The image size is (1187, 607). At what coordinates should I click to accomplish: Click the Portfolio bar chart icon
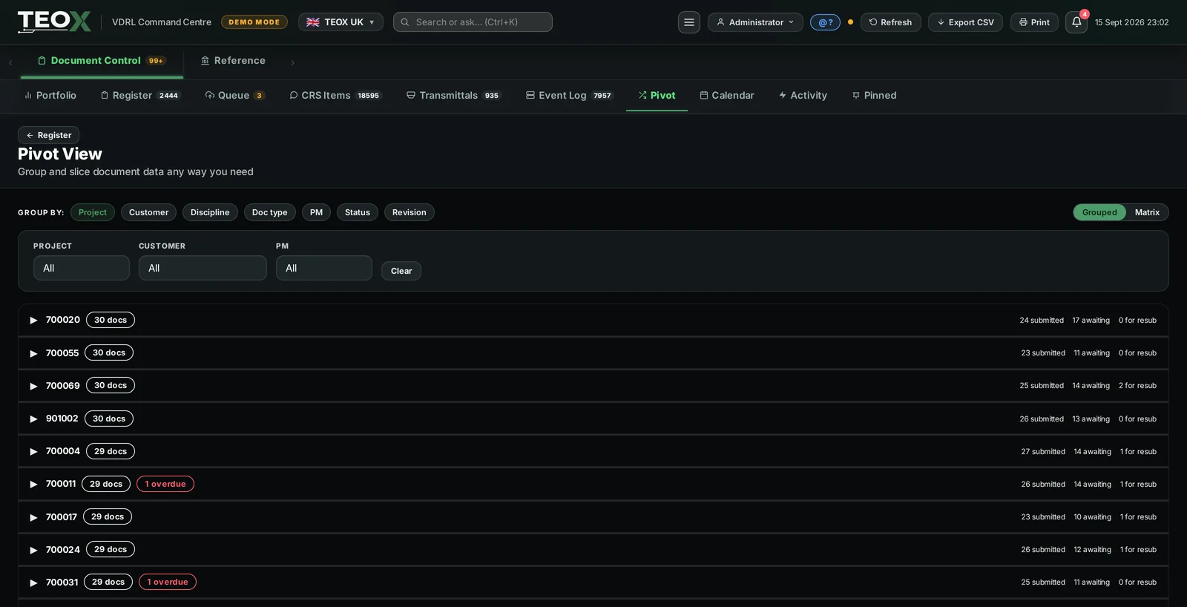tap(28, 96)
